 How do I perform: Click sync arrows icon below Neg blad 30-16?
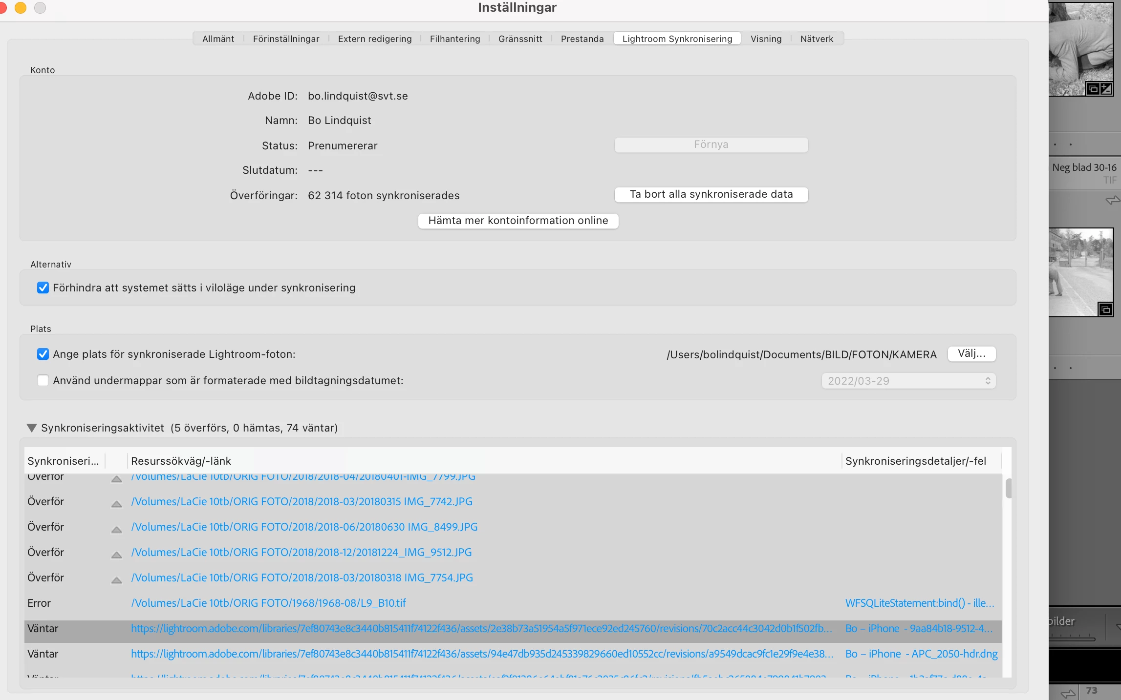(x=1112, y=200)
